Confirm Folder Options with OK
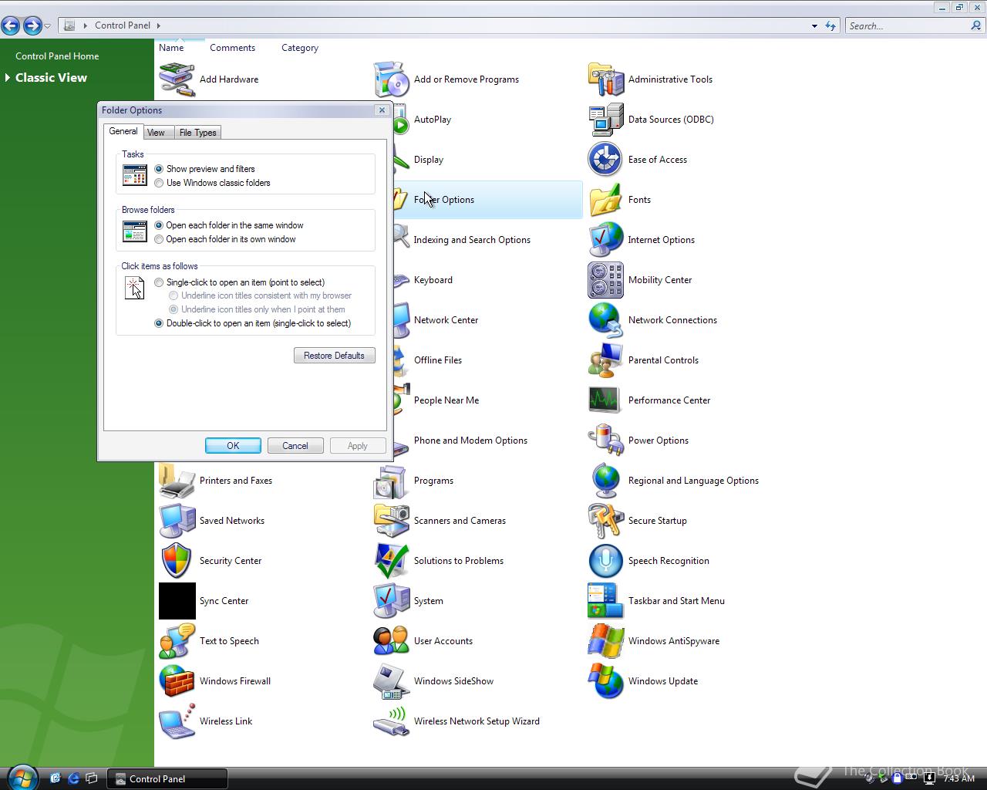The height and width of the screenshot is (790, 987). pos(233,446)
